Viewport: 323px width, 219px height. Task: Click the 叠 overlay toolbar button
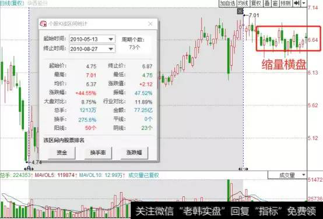(267, 3)
